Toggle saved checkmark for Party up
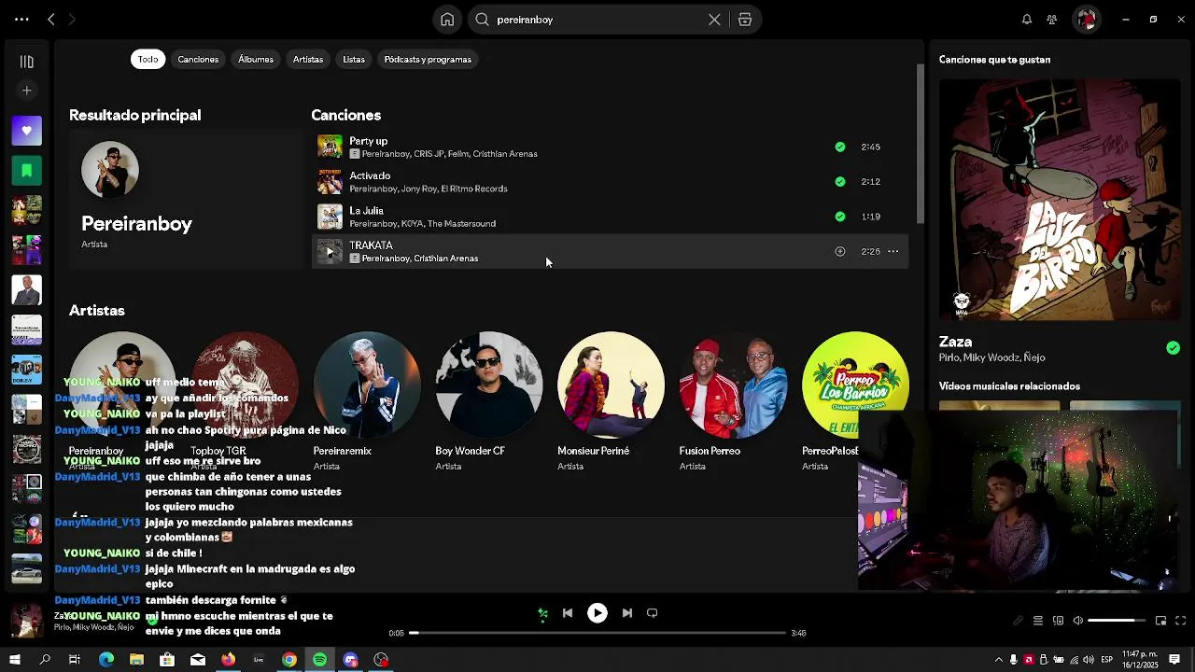Screen dimensions: 1195x672 (839, 147)
